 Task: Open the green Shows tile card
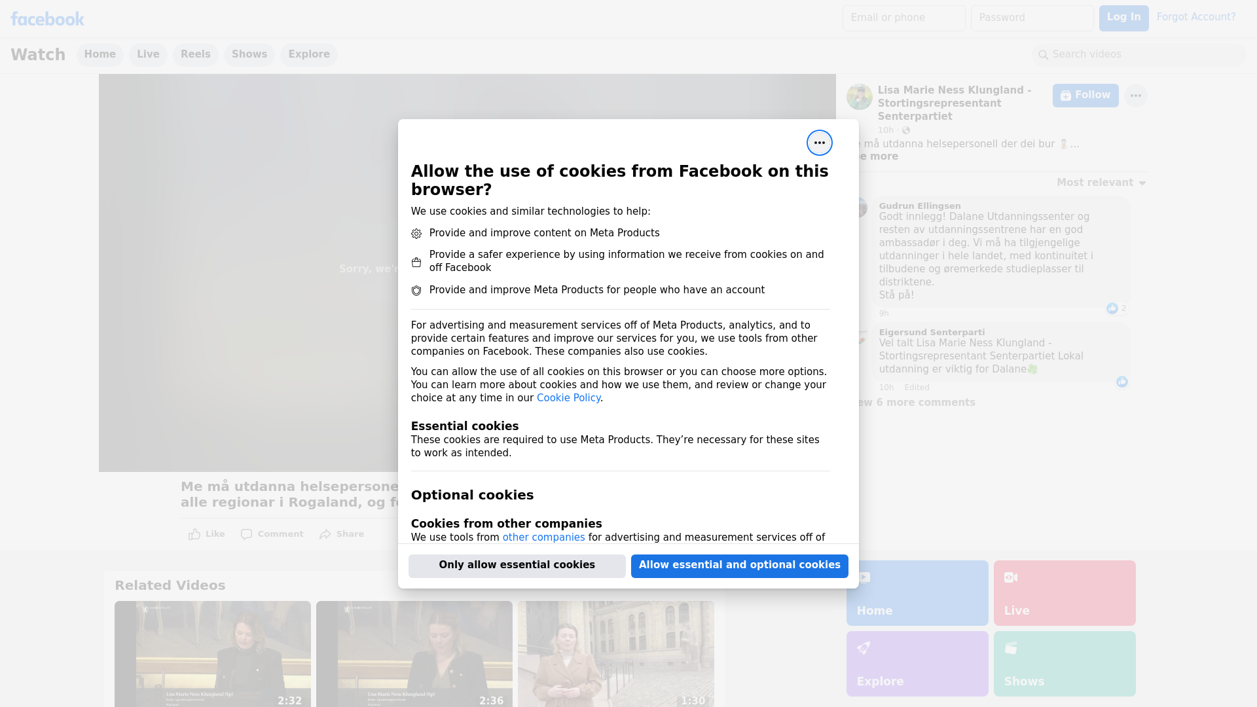pyautogui.click(x=1064, y=664)
